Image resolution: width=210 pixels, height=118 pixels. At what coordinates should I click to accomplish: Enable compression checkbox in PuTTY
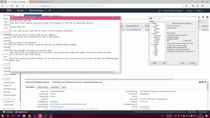168,37
